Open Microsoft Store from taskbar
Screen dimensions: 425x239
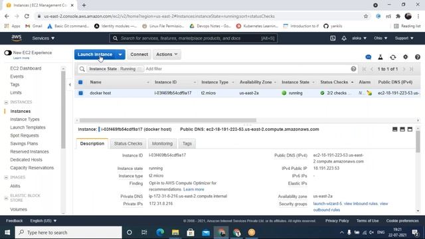pos(191,232)
